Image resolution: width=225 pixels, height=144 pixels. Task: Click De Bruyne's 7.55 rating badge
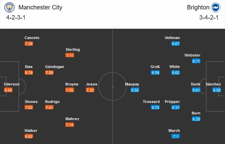[70, 90]
